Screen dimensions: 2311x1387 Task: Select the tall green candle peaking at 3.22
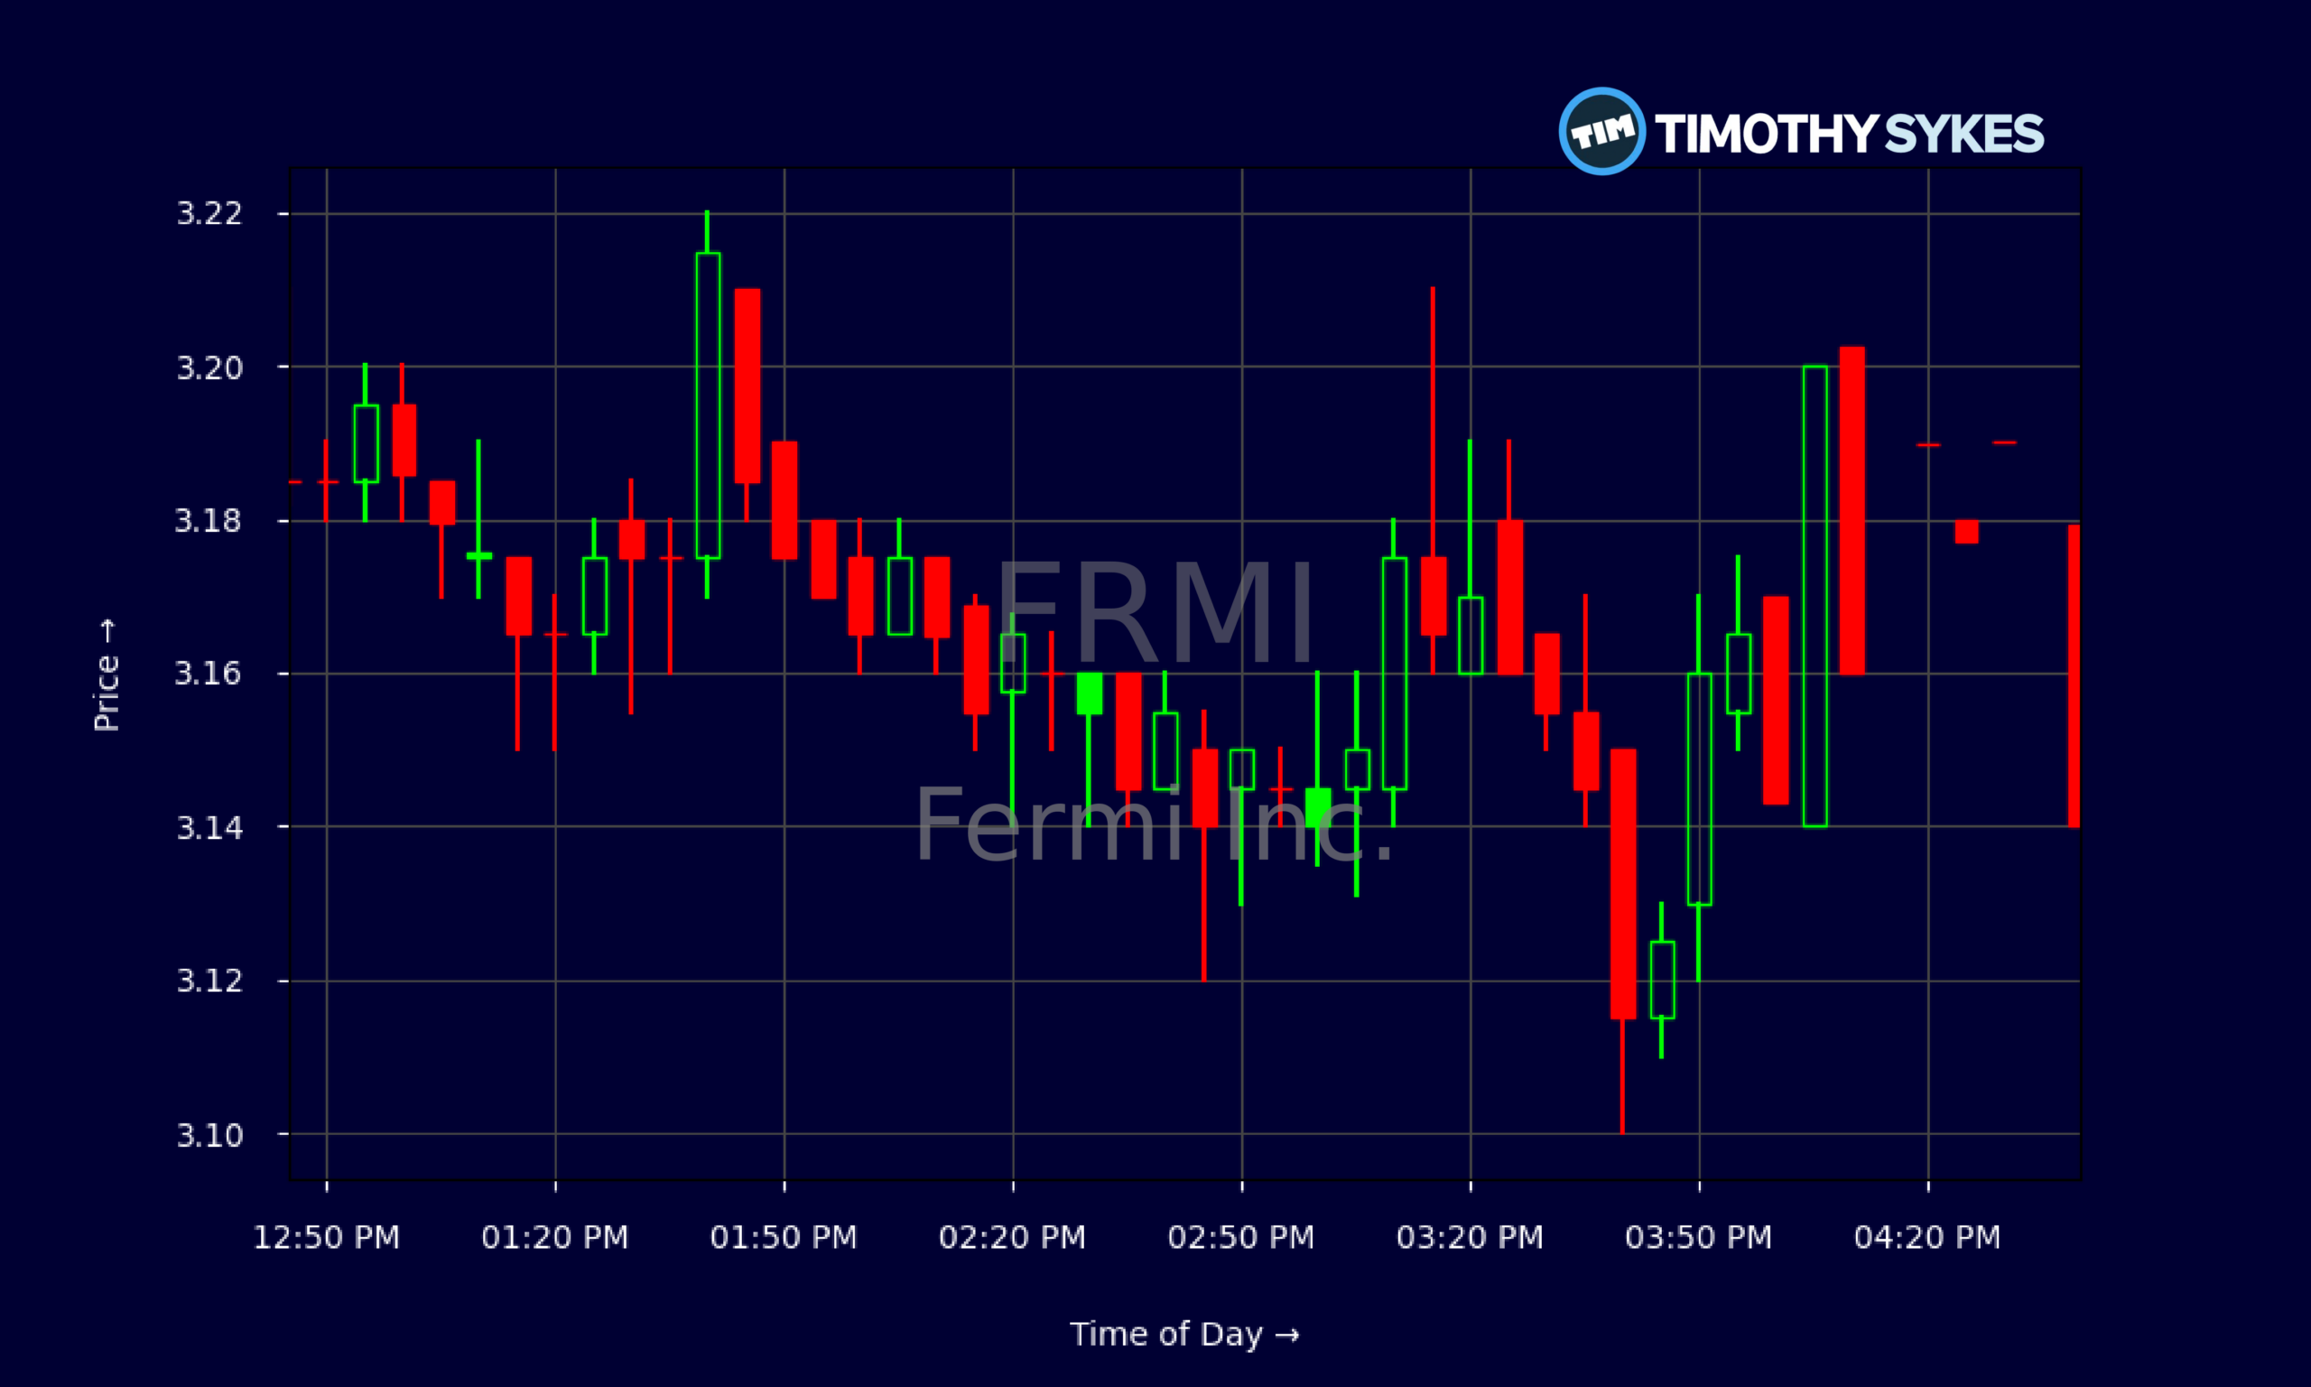[x=708, y=405]
